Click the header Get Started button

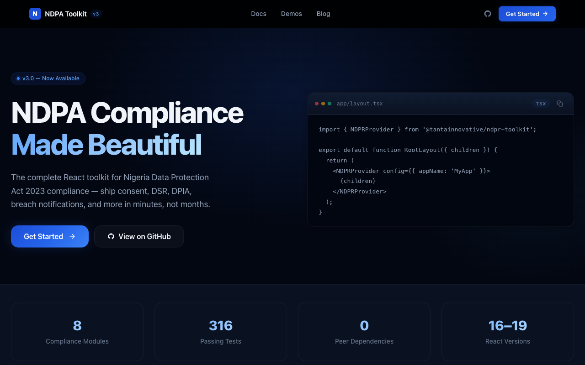[x=527, y=14]
